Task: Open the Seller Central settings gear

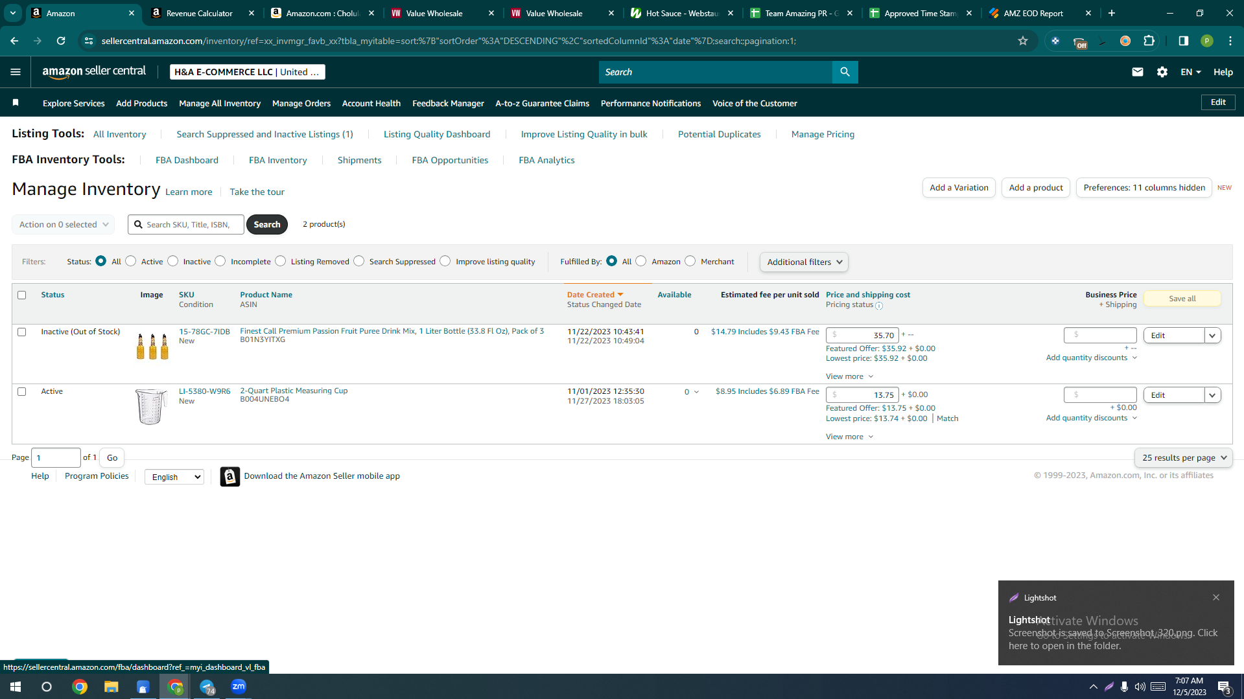Action: pyautogui.click(x=1162, y=72)
